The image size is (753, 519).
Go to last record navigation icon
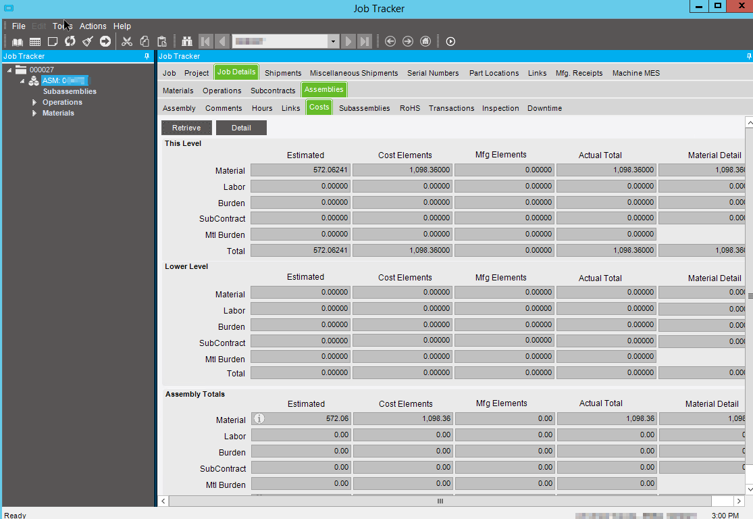point(365,41)
